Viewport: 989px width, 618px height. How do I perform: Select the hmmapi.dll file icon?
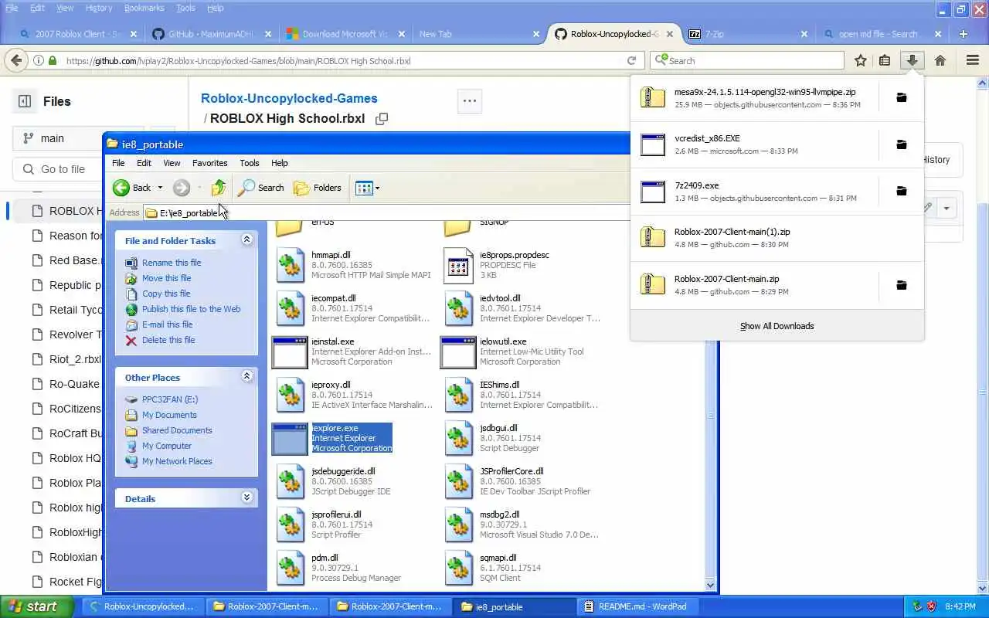click(x=291, y=265)
